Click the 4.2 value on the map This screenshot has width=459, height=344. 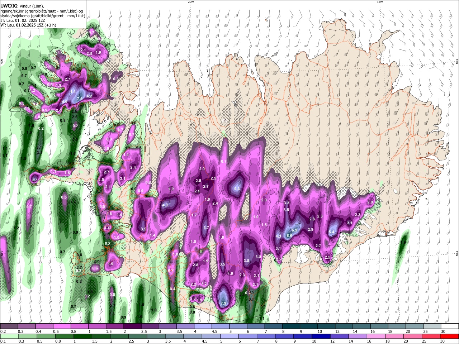click(x=90, y=96)
